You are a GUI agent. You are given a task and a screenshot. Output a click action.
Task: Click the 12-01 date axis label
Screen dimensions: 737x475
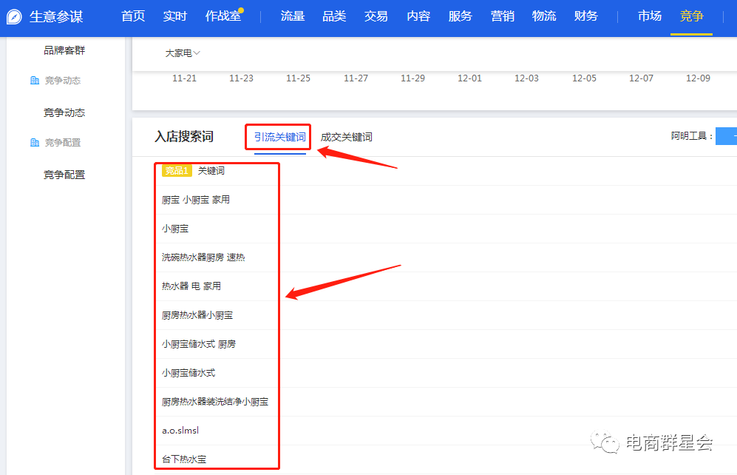pyautogui.click(x=469, y=78)
